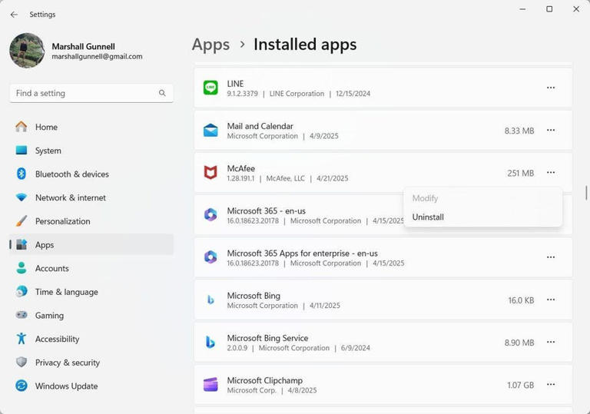Open the more options menu for LINE

click(551, 88)
